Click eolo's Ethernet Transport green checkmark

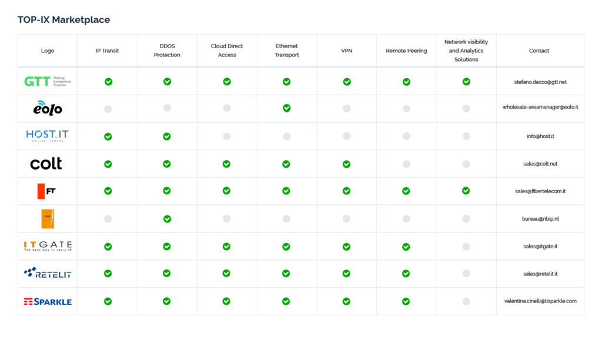click(x=286, y=108)
